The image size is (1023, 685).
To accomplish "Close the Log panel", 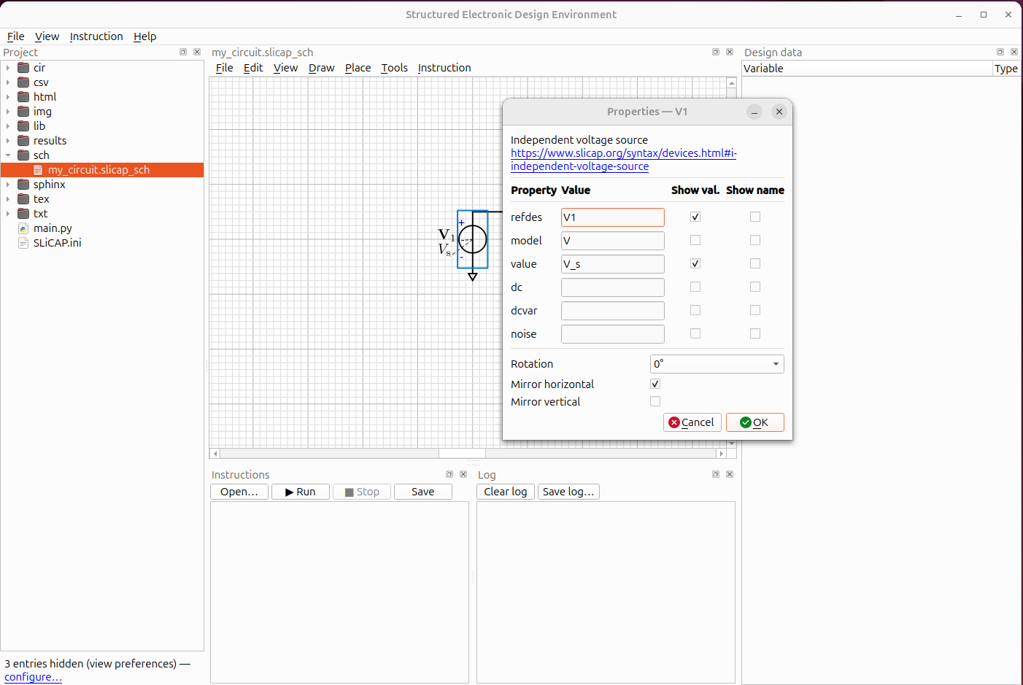I will (x=730, y=474).
